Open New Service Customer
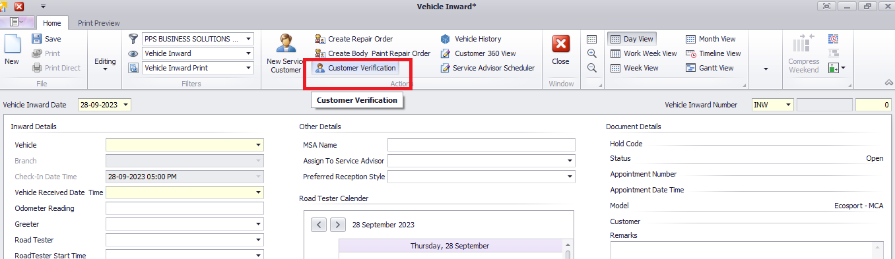The height and width of the screenshot is (259, 895). click(x=286, y=53)
